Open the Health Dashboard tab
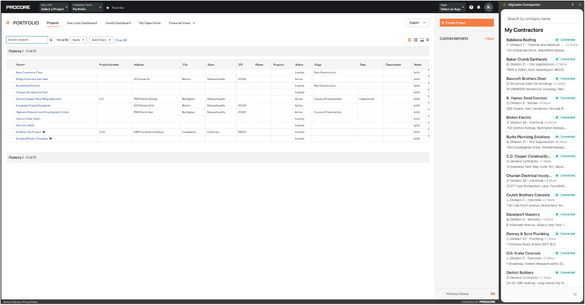The width and height of the screenshot is (585, 305). point(118,23)
